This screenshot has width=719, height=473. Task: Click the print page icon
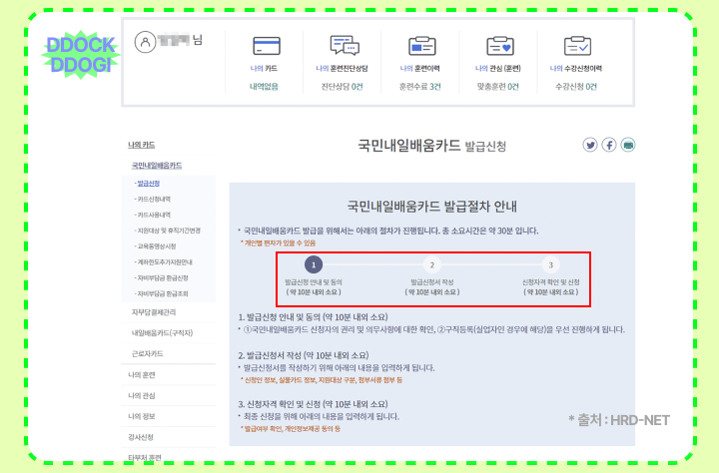pyautogui.click(x=628, y=145)
